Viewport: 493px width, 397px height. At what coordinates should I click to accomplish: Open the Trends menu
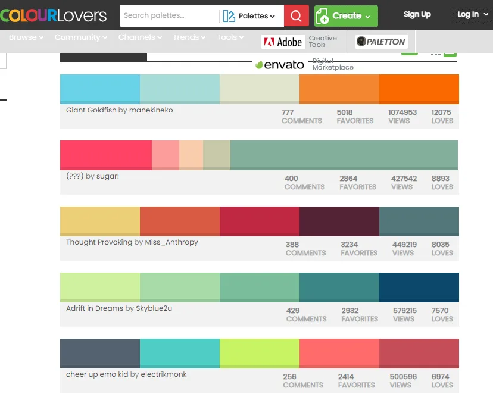click(189, 37)
